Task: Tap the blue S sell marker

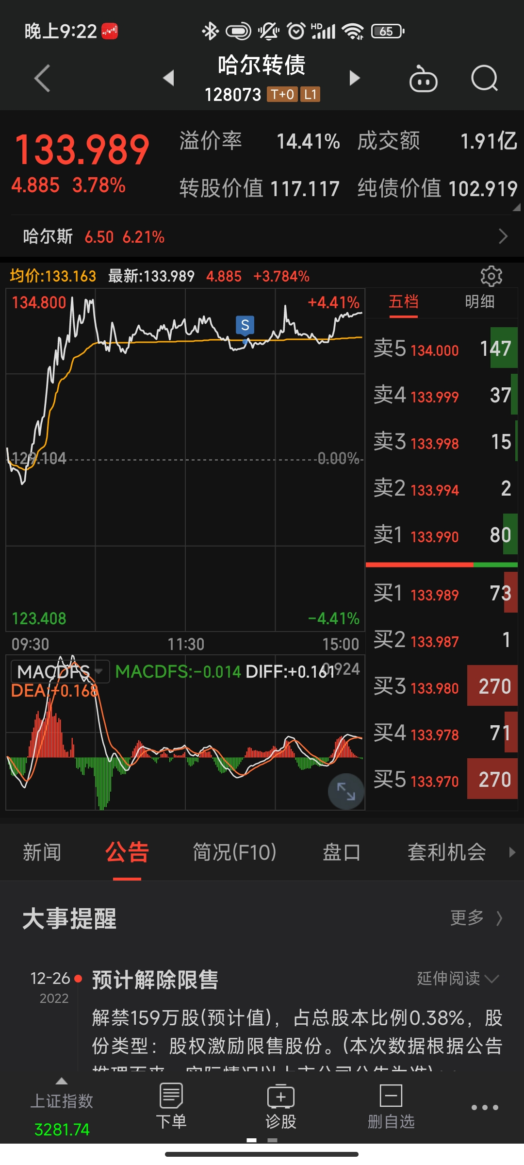Action: click(x=245, y=325)
